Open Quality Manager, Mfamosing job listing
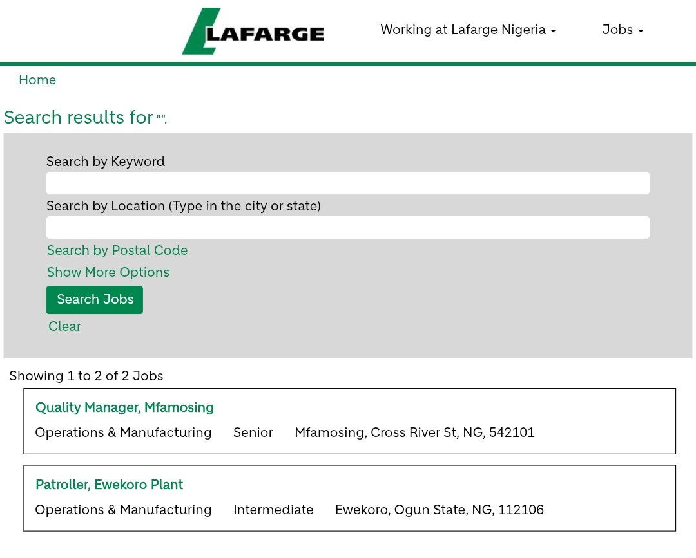Image resolution: width=696 pixels, height=558 pixels. tap(124, 407)
